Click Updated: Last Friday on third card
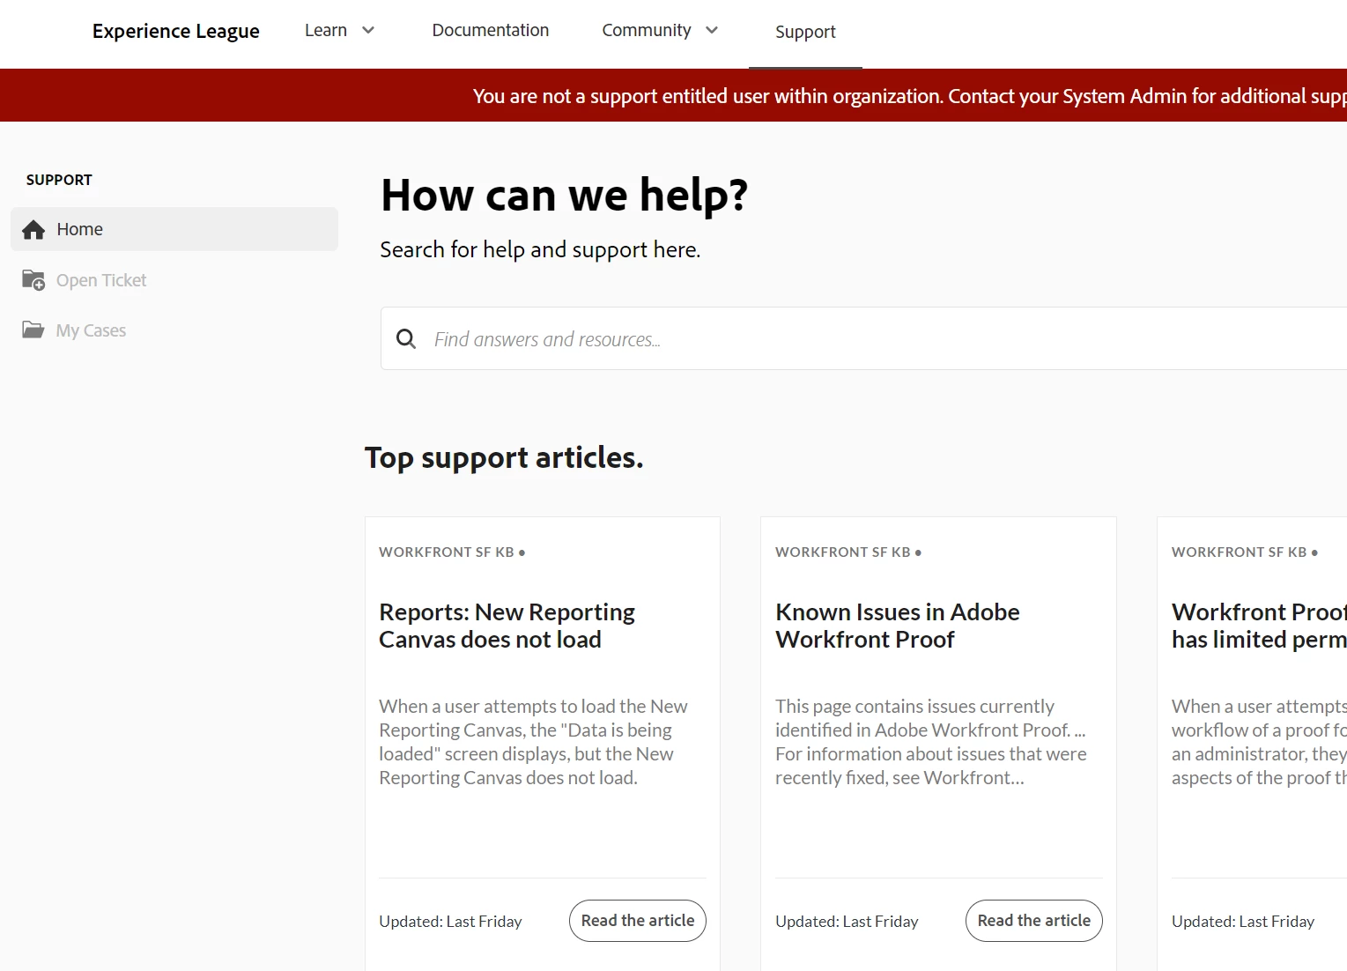This screenshot has width=1347, height=971. click(1243, 922)
